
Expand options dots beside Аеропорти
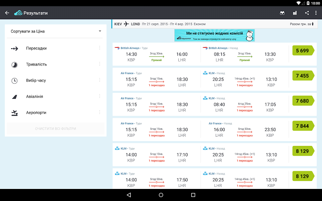click(99, 112)
